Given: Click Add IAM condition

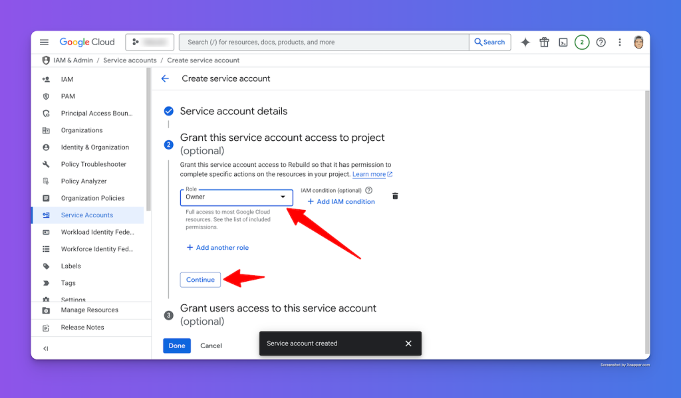Looking at the screenshot, I should tap(341, 202).
